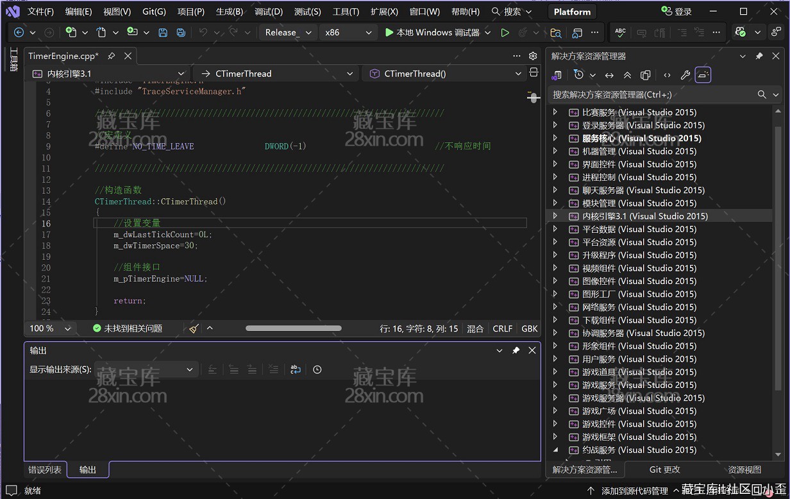Start debugging with 本地 Windows 调试器

pos(432,32)
